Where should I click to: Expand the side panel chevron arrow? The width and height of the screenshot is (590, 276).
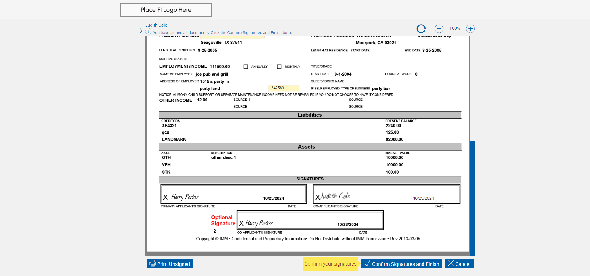(141, 31)
